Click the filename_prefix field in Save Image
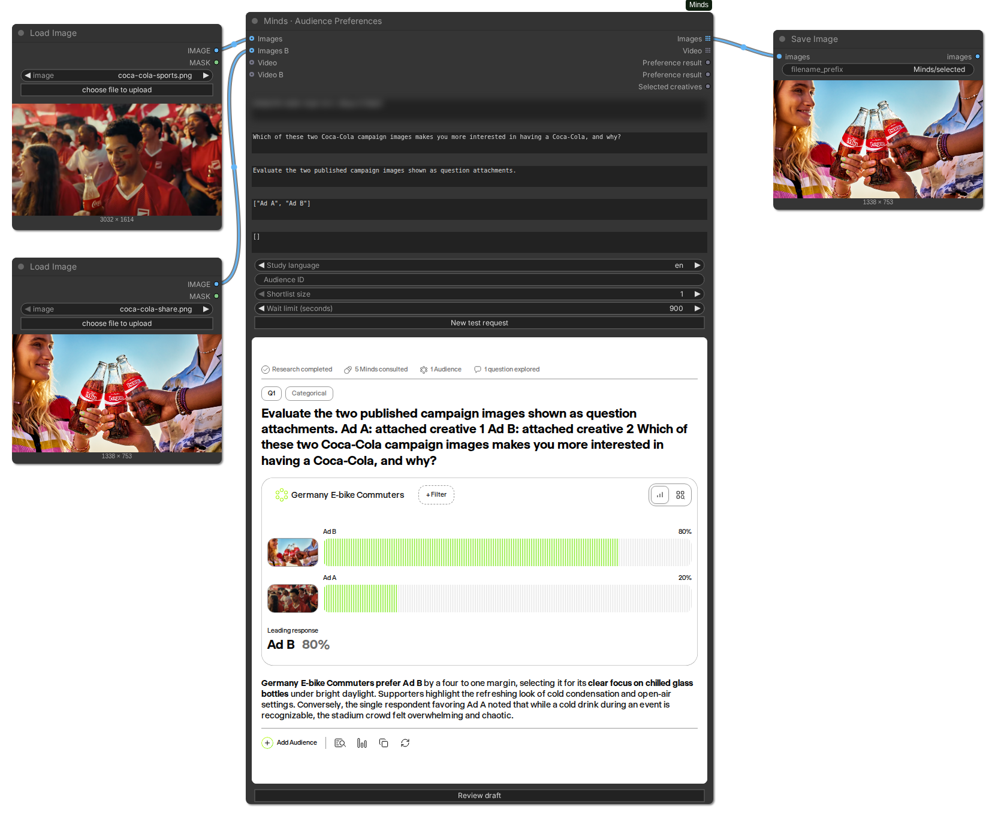 [x=878, y=69]
